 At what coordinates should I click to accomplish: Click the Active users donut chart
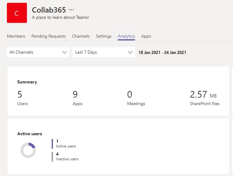pyautogui.click(x=28, y=150)
